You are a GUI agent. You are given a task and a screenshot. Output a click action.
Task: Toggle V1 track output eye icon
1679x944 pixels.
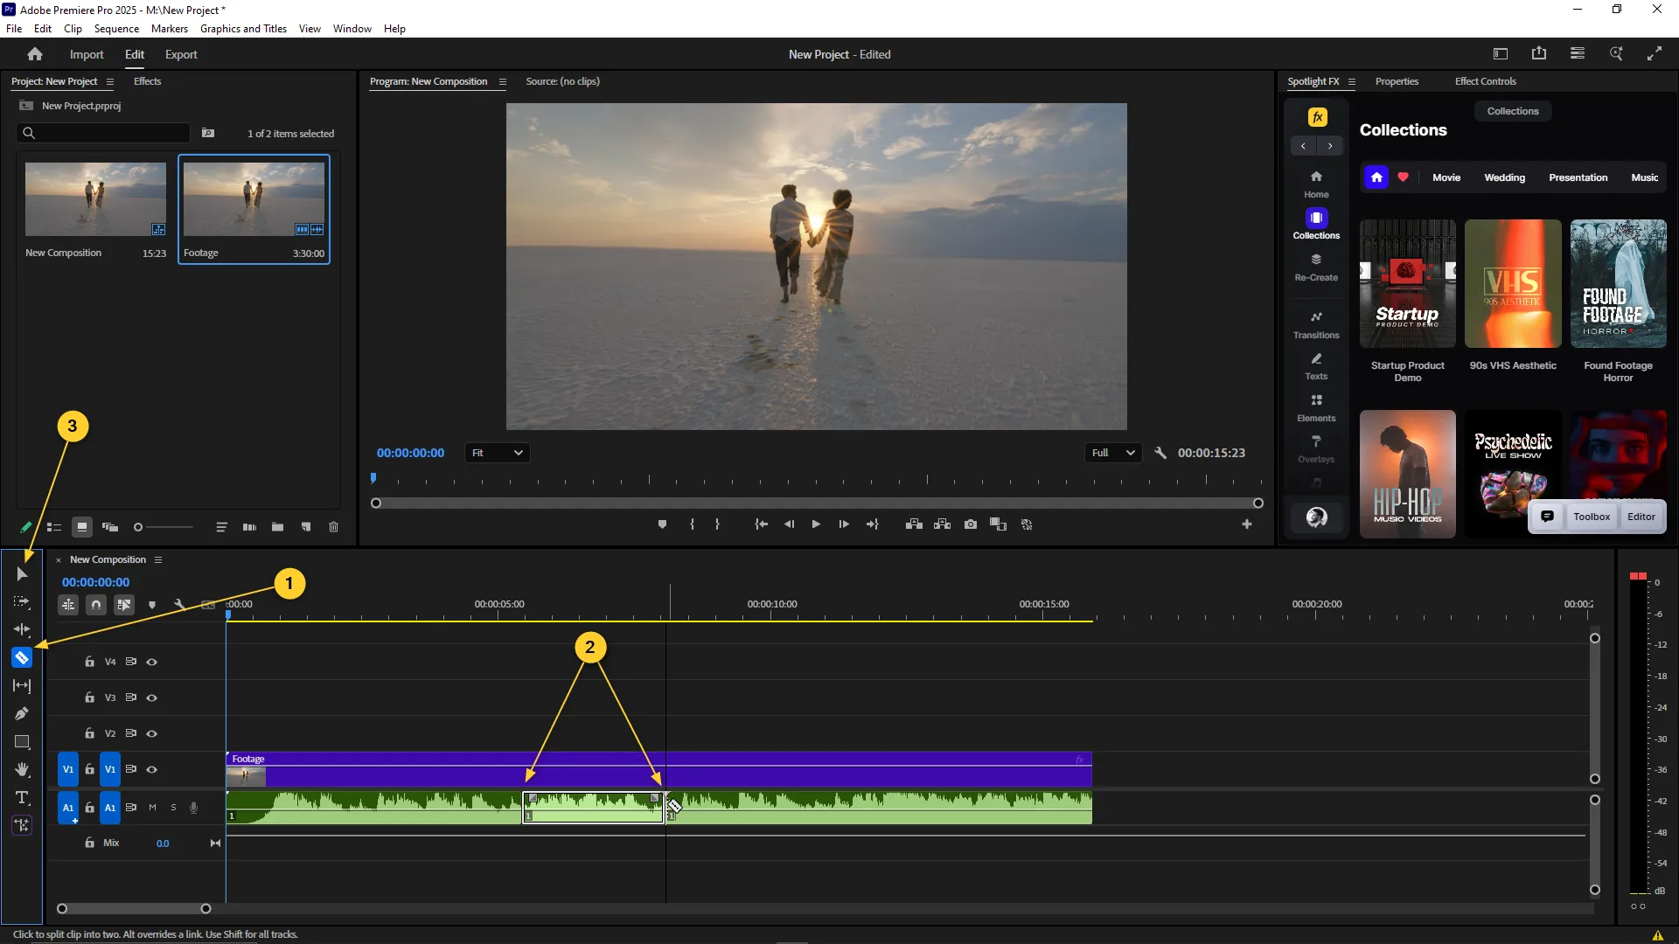[x=152, y=769]
